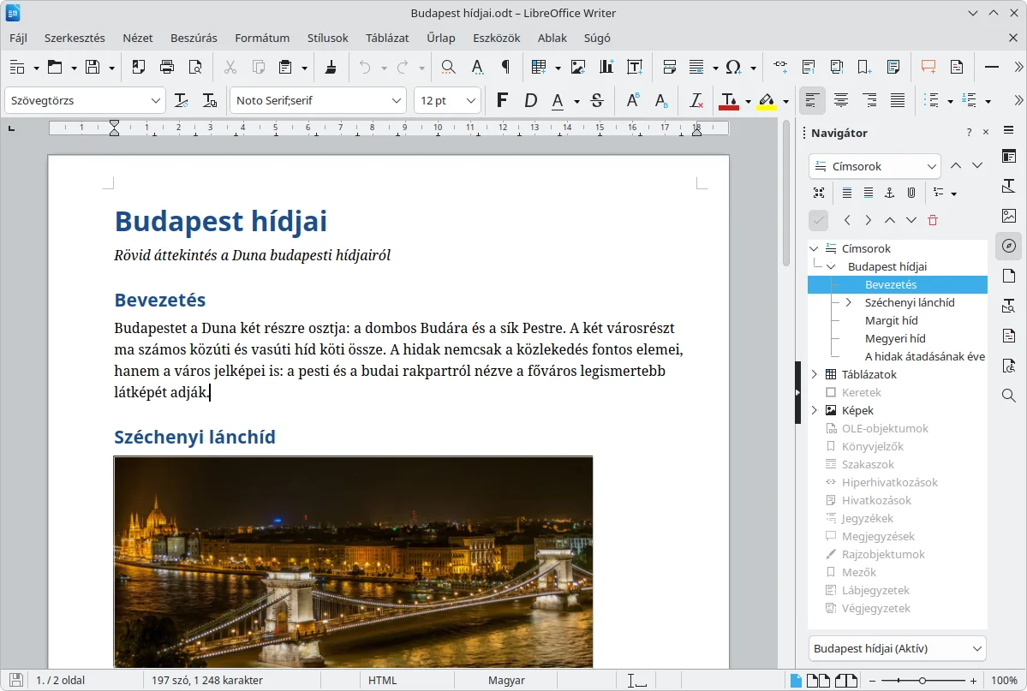Screen dimensions: 1027x691
Task: Click the Insert Text Box icon
Action: point(634,66)
